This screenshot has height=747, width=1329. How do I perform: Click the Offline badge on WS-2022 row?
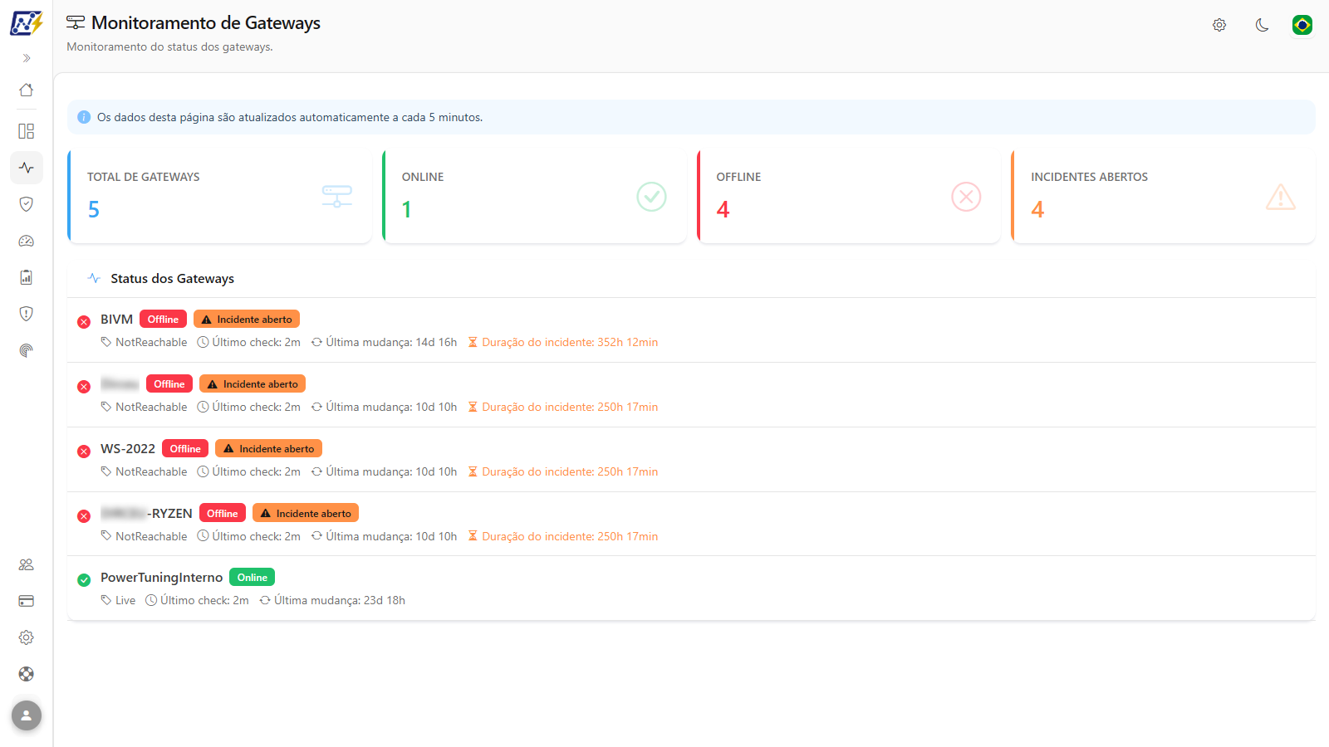tap(185, 448)
